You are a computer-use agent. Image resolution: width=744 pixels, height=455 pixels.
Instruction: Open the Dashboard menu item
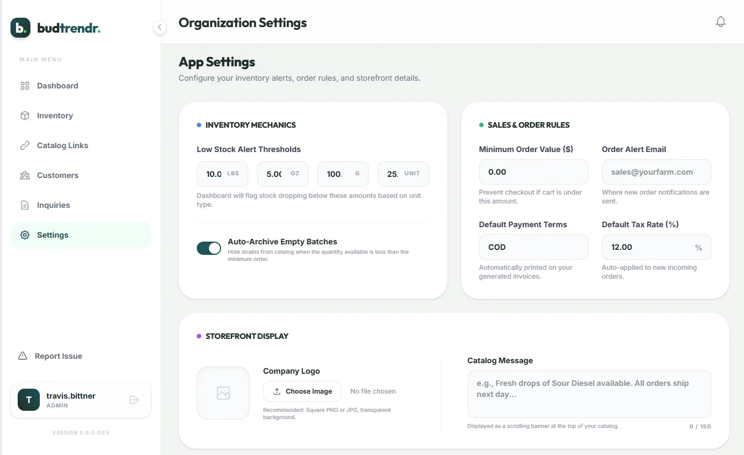point(81,86)
